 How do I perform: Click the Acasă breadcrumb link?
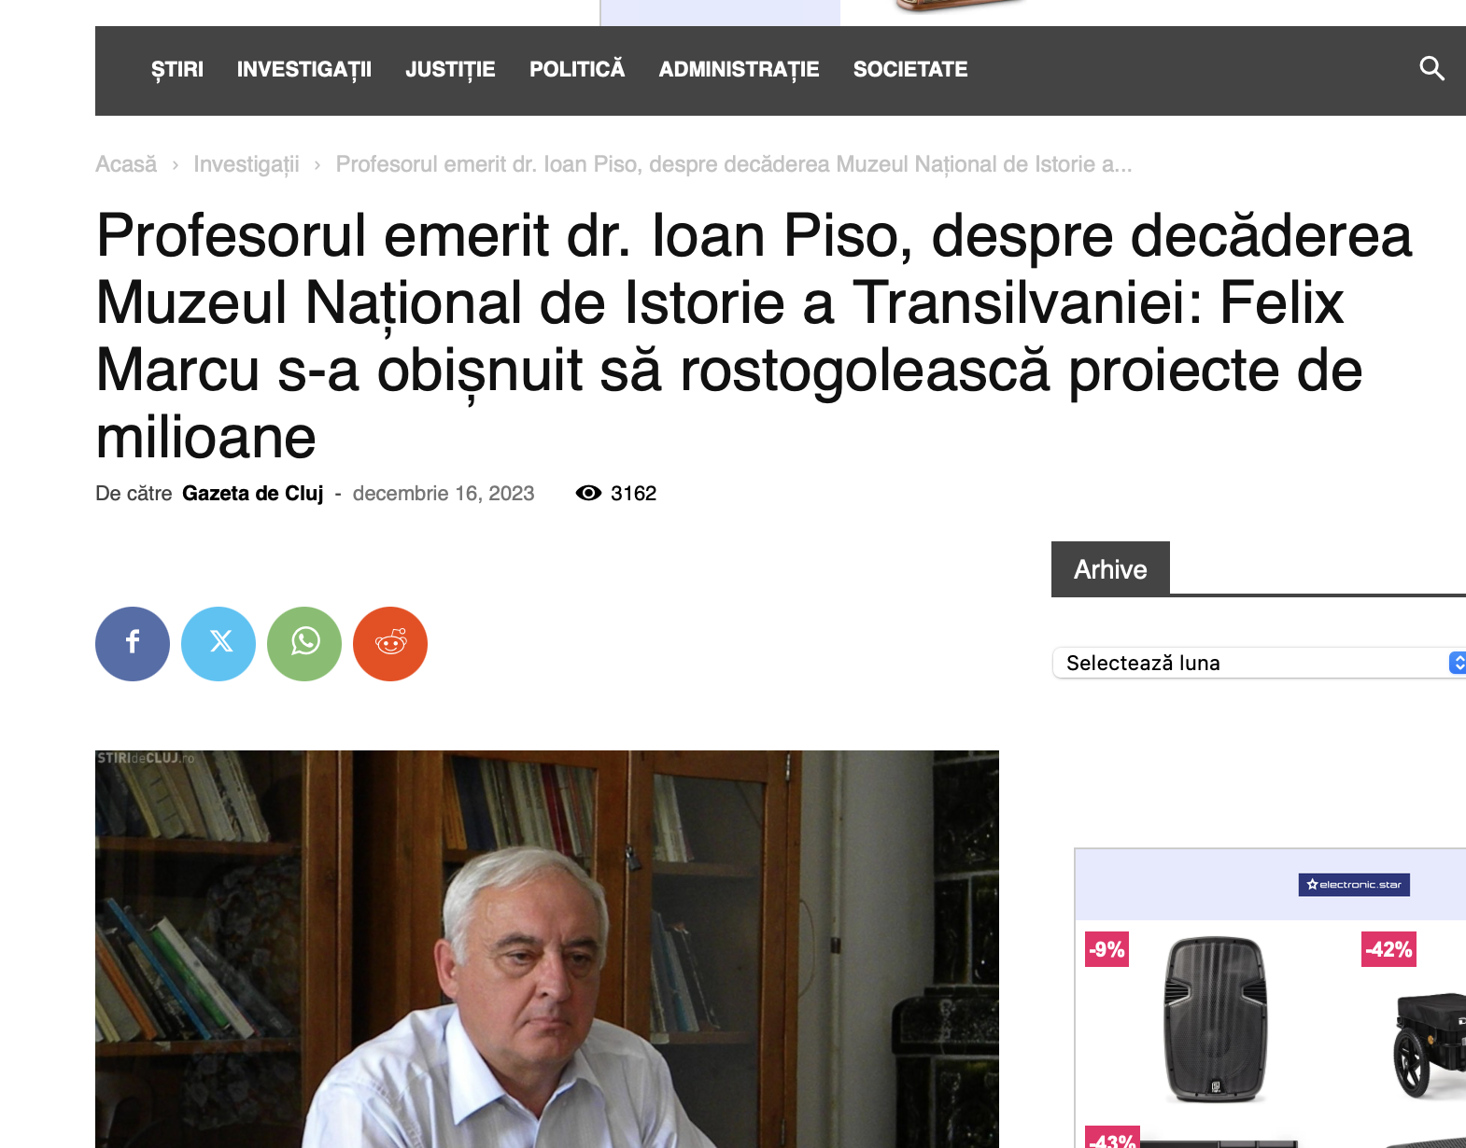(126, 164)
